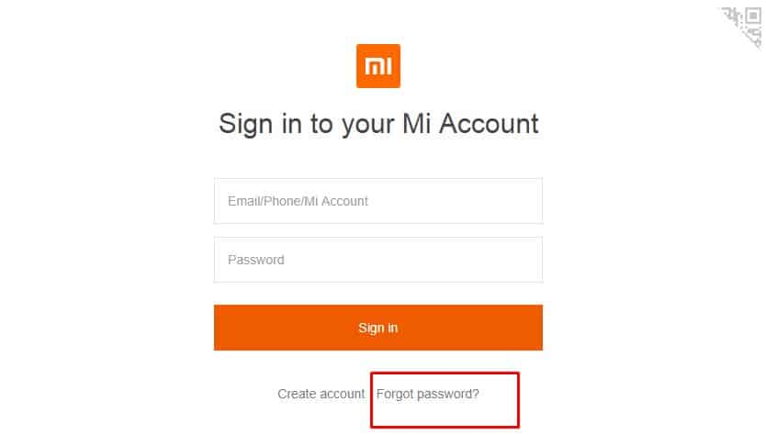Focus the Email/Phone/Mi Account field
The image size is (766, 435).
point(378,201)
